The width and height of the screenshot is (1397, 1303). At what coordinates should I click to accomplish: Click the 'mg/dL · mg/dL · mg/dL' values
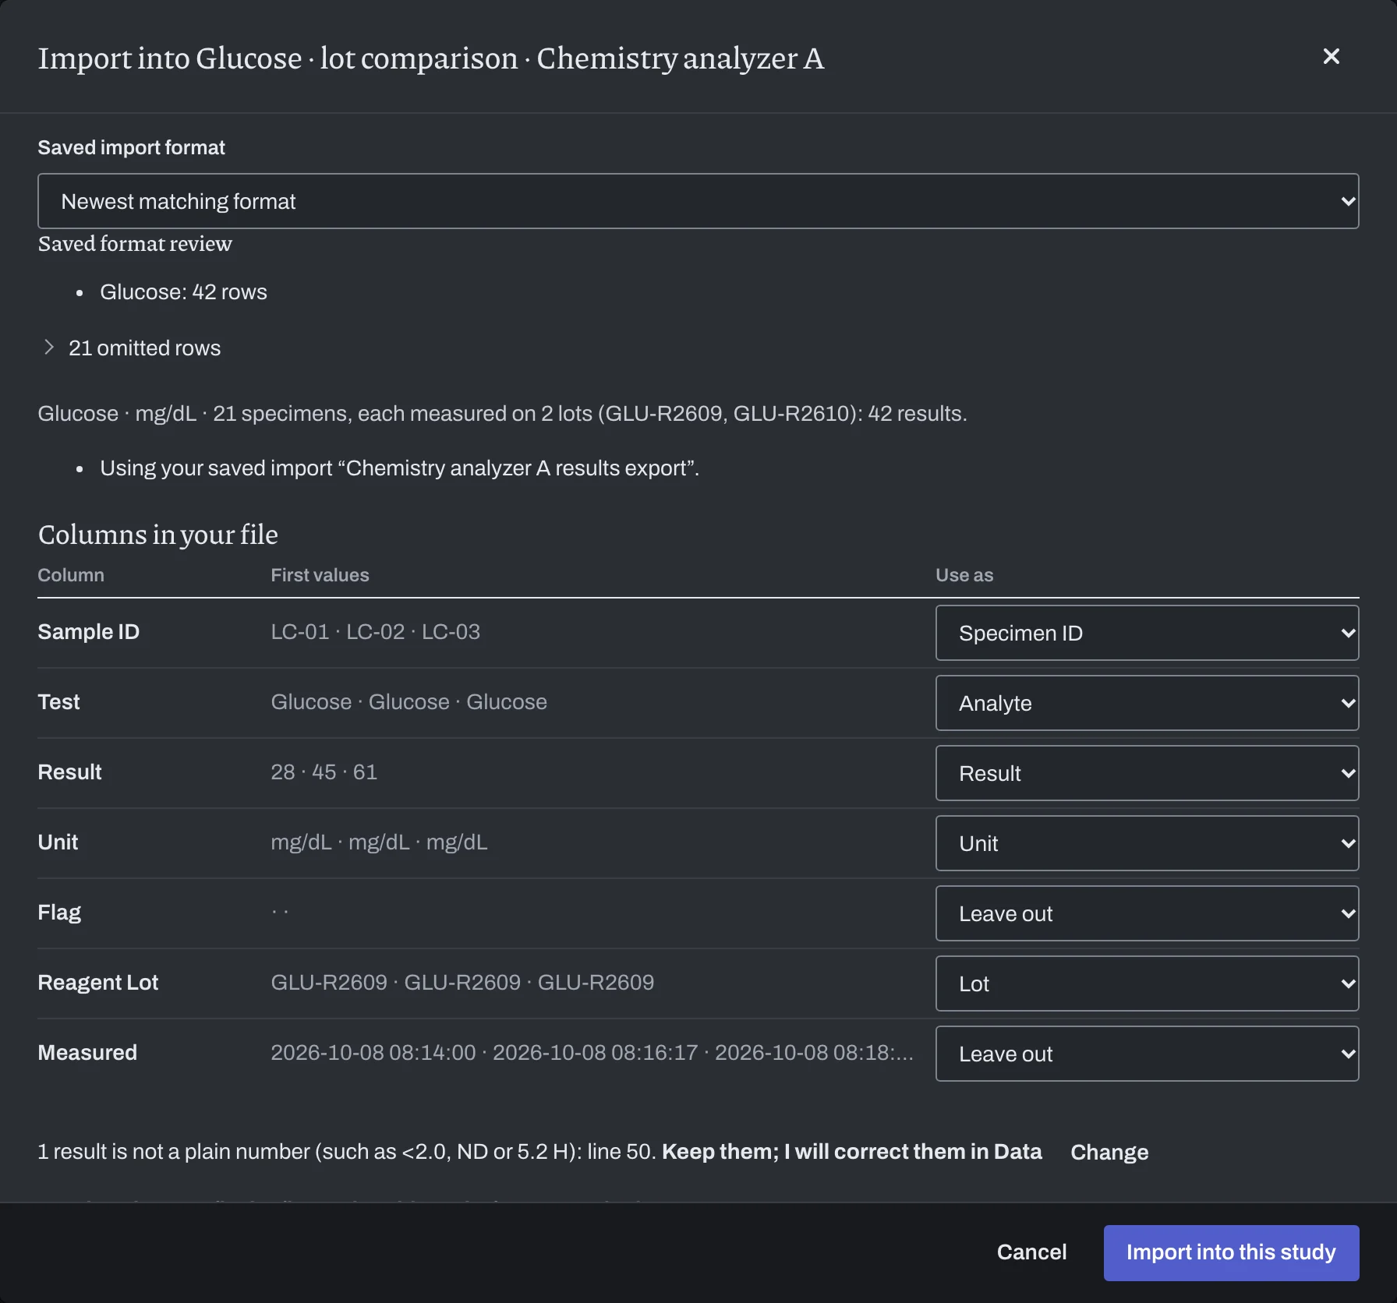[x=379, y=842]
